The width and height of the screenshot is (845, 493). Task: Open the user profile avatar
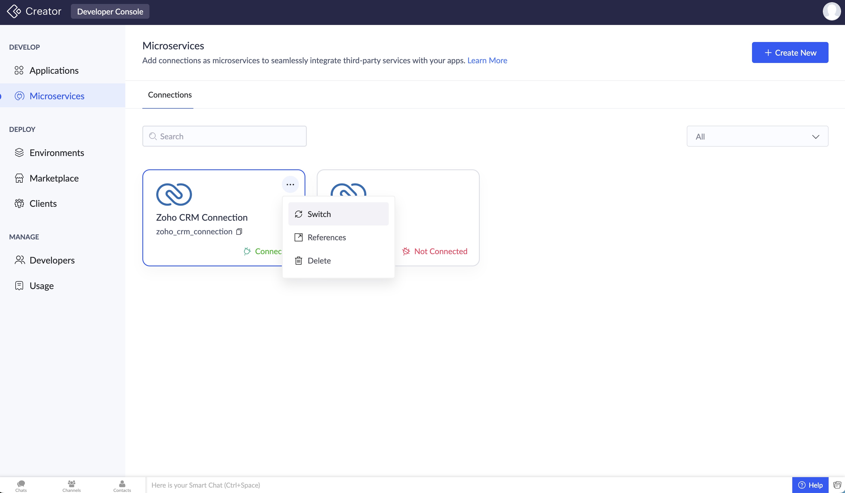point(831,11)
